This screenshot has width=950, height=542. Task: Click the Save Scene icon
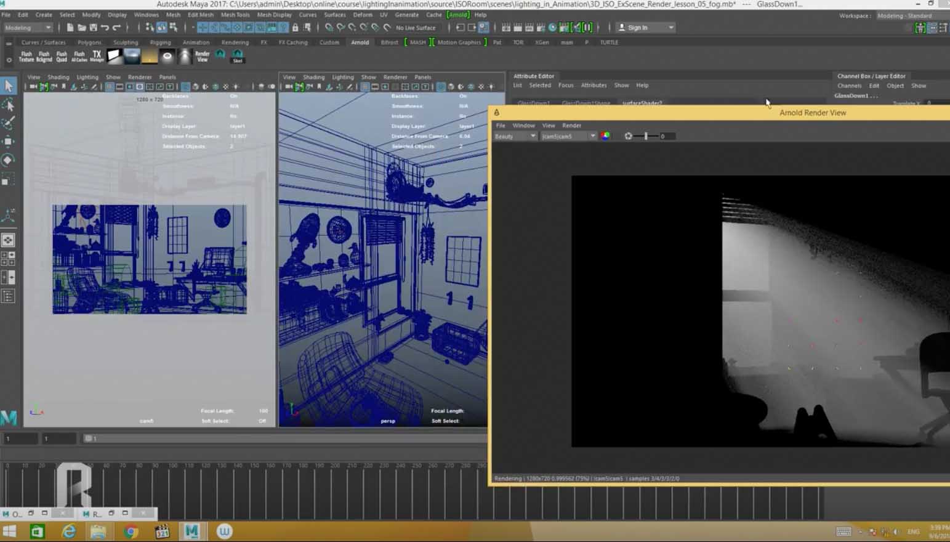93,28
